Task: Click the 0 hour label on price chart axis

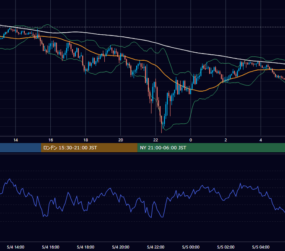Action: [x=191, y=140]
